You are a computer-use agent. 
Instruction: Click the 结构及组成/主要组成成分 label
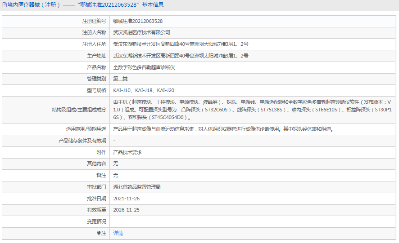click(x=79, y=110)
